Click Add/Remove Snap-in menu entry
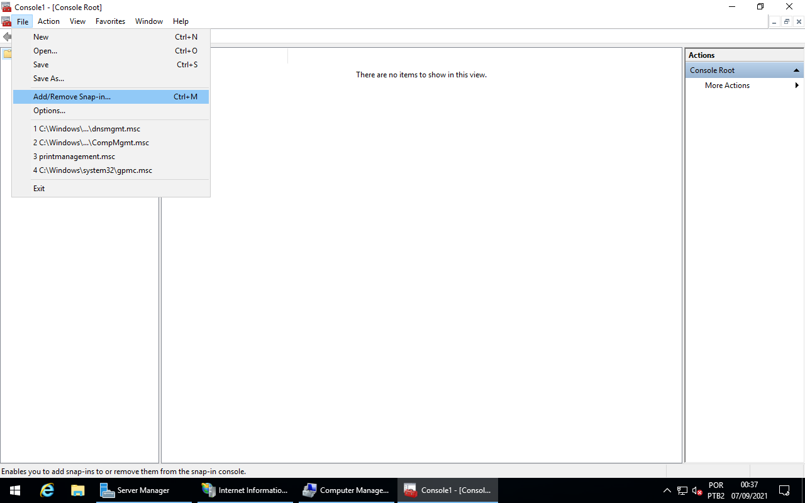Viewport: 805px width, 503px height. (x=72, y=97)
